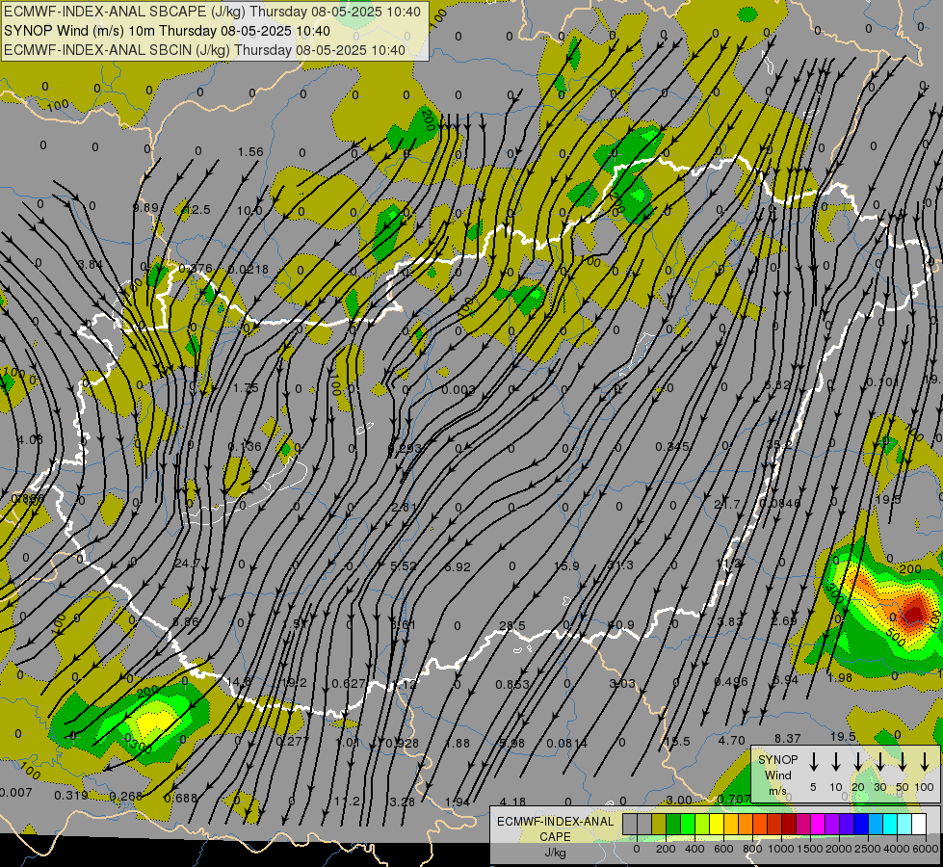
Task: Click the m/s unit in wind legend
Action: pos(777,791)
